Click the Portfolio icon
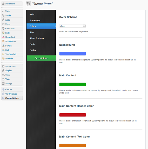The image size is (148, 149). tap(3, 59)
